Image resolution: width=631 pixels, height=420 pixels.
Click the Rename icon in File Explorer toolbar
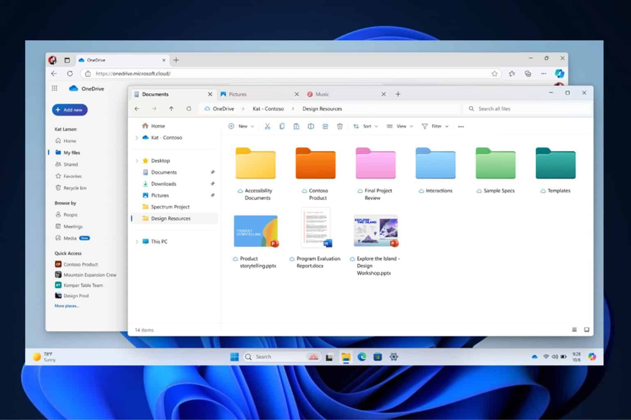pyautogui.click(x=311, y=126)
